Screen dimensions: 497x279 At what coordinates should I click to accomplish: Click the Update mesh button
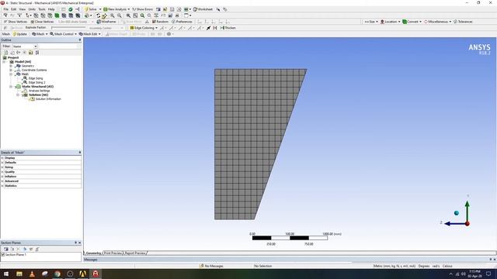pyautogui.click(x=19, y=34)
